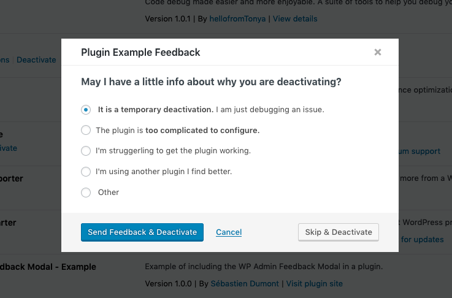
Task: Open the Sébastien Dumont author link
Action: pyautogui.click(x=245, y=283)
